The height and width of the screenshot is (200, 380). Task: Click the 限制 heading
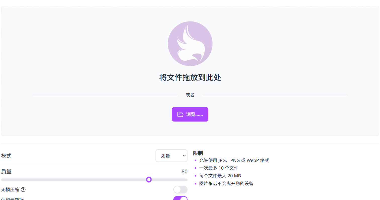pyautogui.click(x=198, y=153)
